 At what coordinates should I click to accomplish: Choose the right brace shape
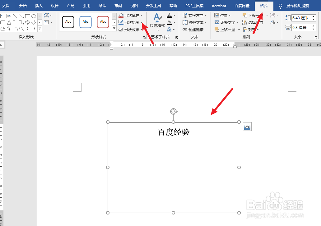coord(34,28)
